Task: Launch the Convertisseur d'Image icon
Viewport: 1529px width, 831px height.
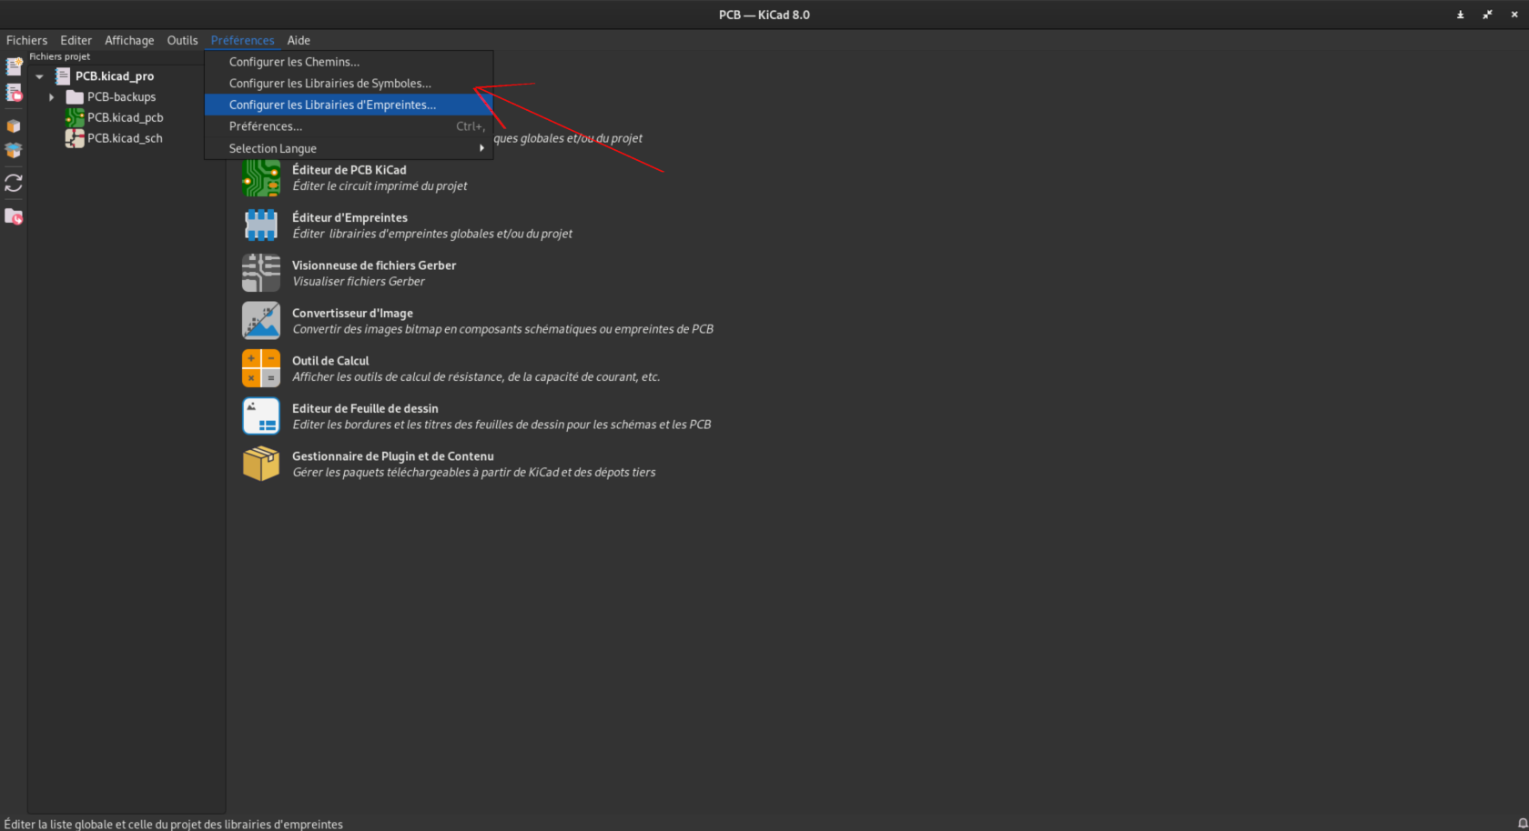Action: 261,321
